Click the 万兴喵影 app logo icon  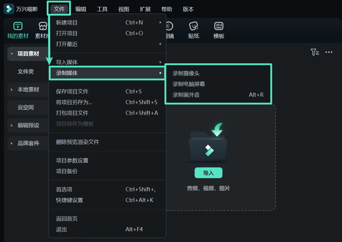(x=9, y=9)
